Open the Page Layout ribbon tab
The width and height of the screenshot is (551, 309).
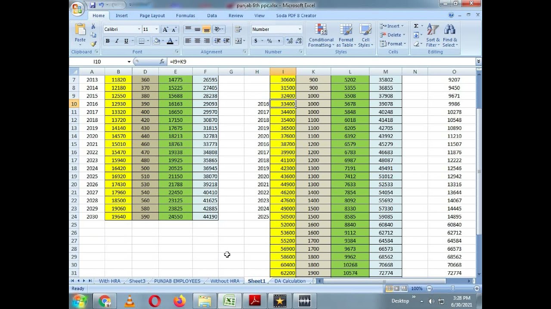[152, 15]
